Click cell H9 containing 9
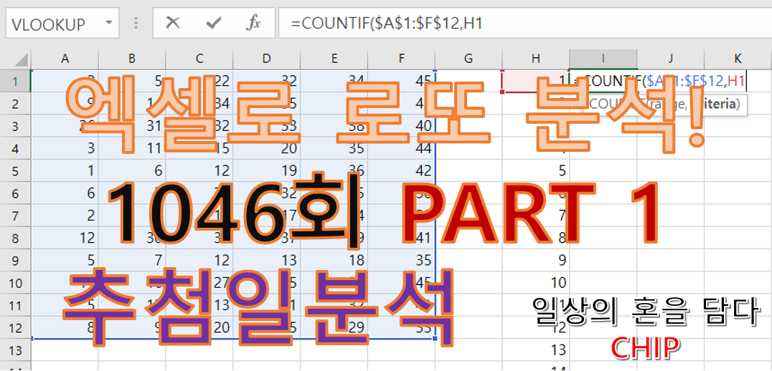 point(536,260)
